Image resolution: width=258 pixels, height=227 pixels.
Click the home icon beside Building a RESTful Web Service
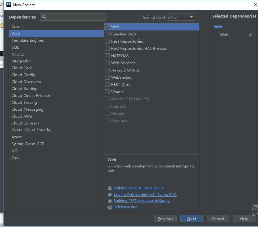coord(110,188)
